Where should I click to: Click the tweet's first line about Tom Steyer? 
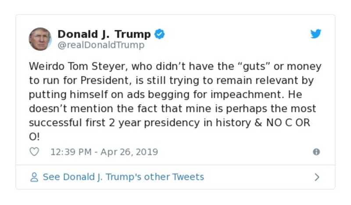point(175,67)
